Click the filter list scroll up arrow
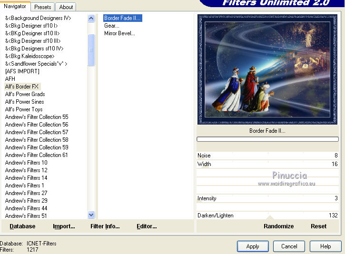Image resolution: width=345 pixels, height=254 pixels. pos(91,18)
